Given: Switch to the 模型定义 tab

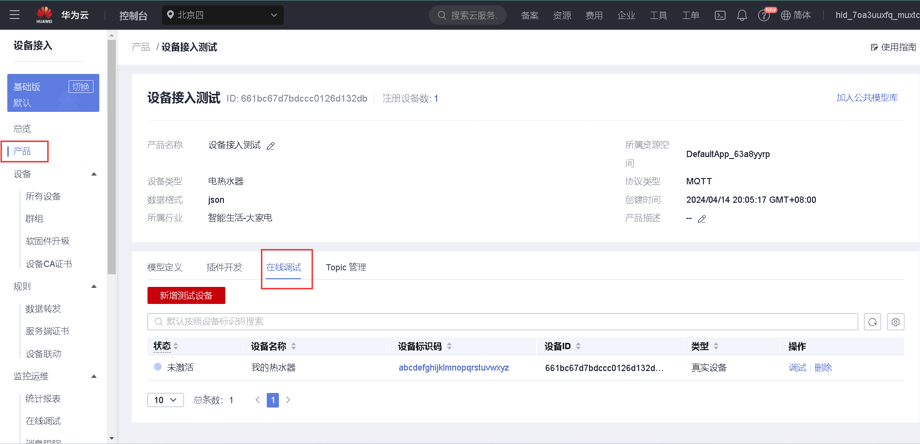Looking at the screenshot, I should [165, 267].
